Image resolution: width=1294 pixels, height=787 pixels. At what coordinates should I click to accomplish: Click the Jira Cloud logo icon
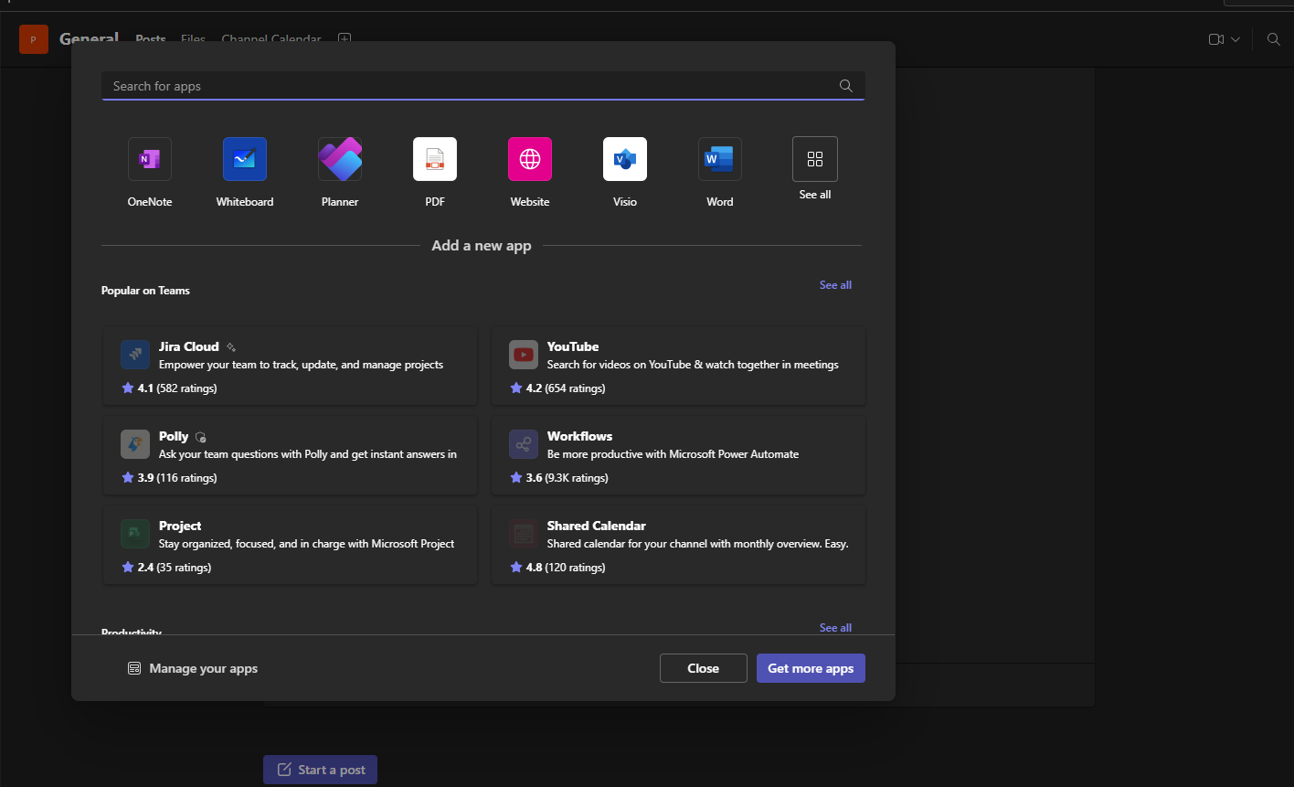point(135,355)
